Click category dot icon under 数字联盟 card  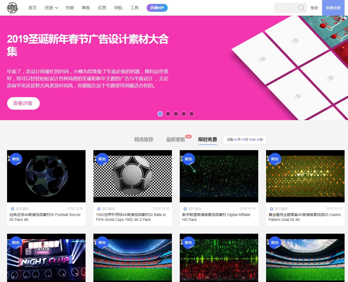pos(185,209)
